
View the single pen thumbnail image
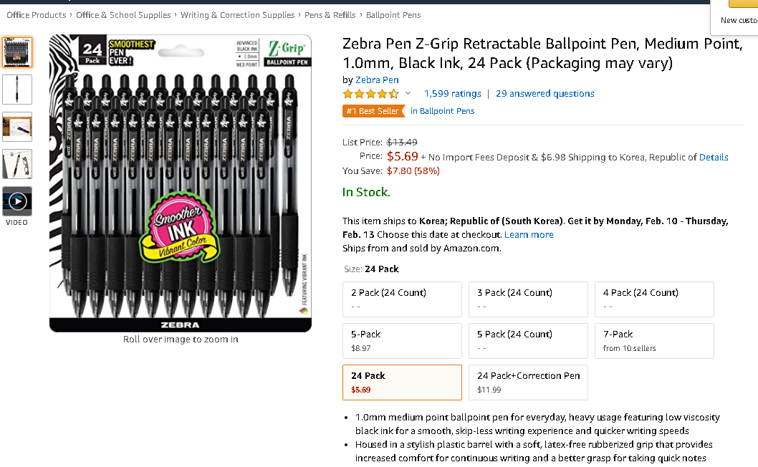[x=17, y=90]
